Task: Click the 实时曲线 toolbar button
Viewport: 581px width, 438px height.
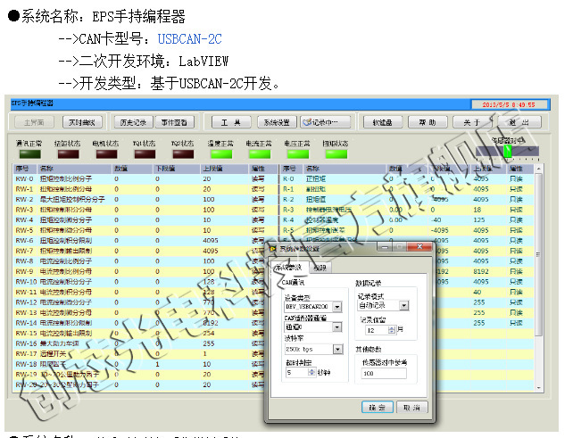Action: click(82, 122)
